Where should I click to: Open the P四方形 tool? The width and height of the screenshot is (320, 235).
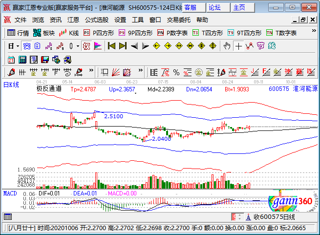[x=99, y=33]
